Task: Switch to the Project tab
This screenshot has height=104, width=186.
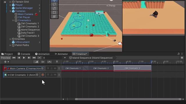Action: click(7, 54)
